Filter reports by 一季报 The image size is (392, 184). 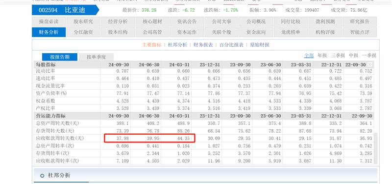(369, 56)
